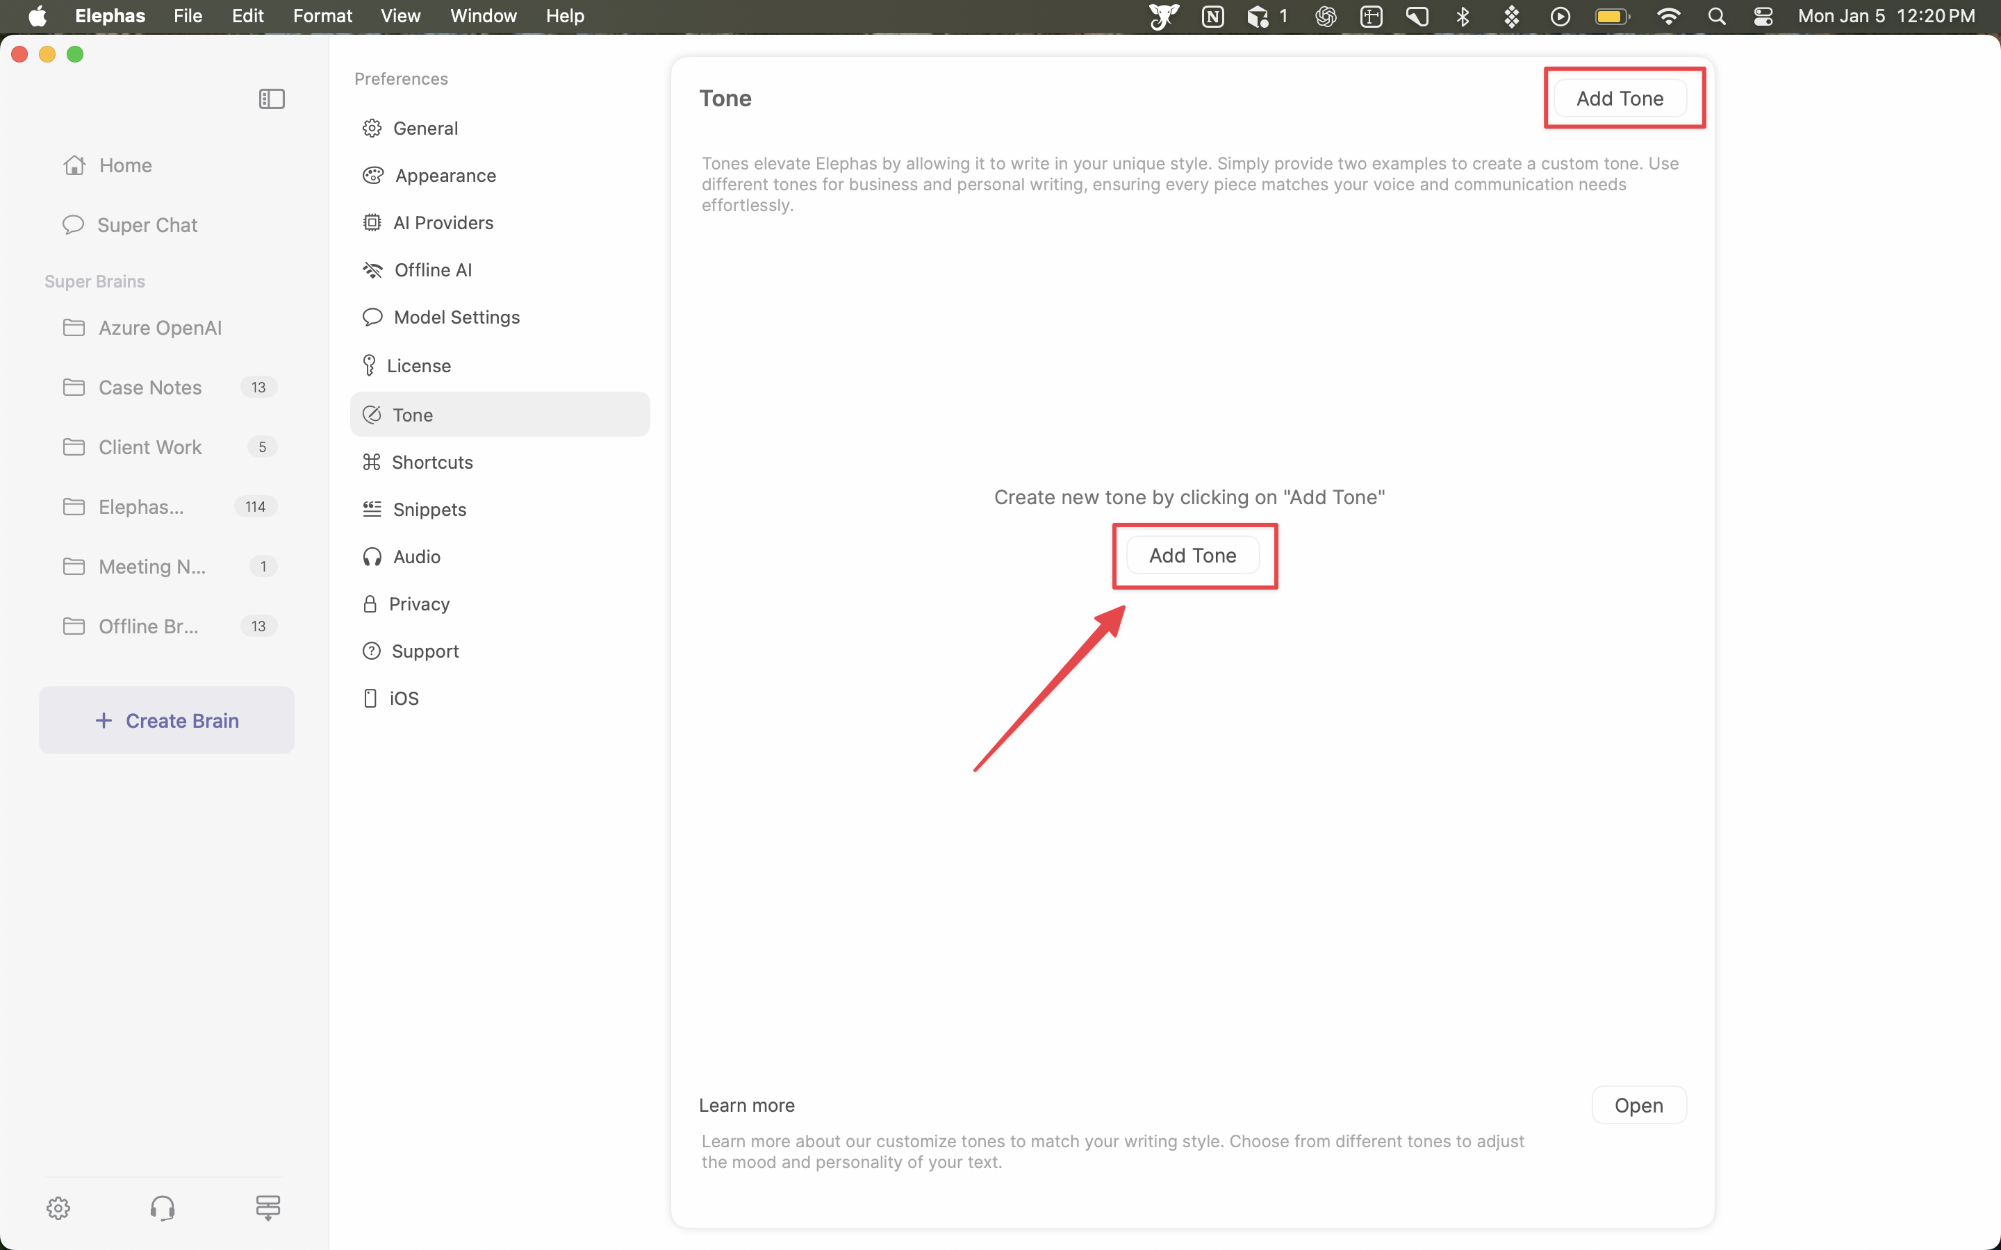Open the Wi-Fi status menu

pyautogui.click(x=1667, y=16)
